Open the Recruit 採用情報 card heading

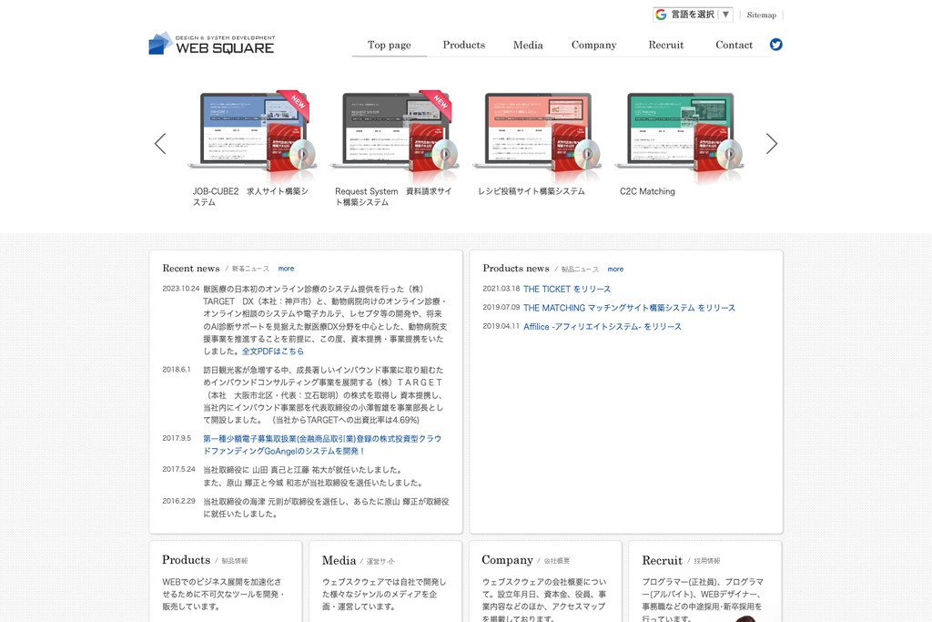click(x=681, y=560)
